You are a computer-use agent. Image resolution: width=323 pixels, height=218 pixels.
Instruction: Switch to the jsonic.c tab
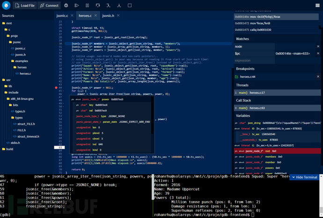(x=62, y=16)
